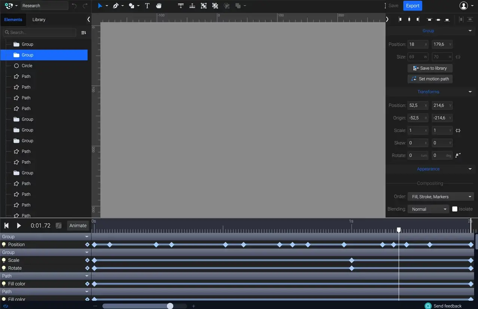This screenshot has height=309, width=478.
Task: Add a keyframe on the Scale row
Action: pyautogui.click(x=87, y=260)
